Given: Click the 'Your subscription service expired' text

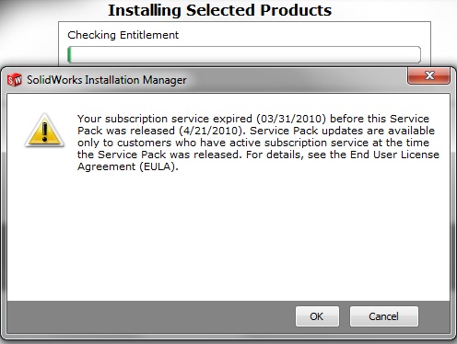Looking at the screenshot, I should 165,119.
